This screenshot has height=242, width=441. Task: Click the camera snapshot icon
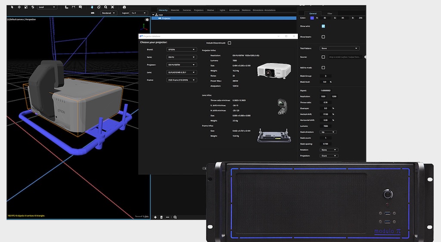[124, 7]
